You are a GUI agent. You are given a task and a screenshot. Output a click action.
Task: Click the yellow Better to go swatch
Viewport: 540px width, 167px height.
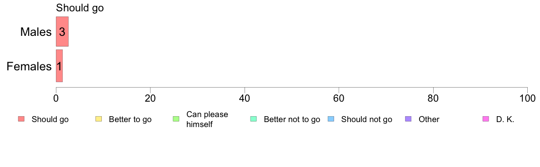point(99,119)
